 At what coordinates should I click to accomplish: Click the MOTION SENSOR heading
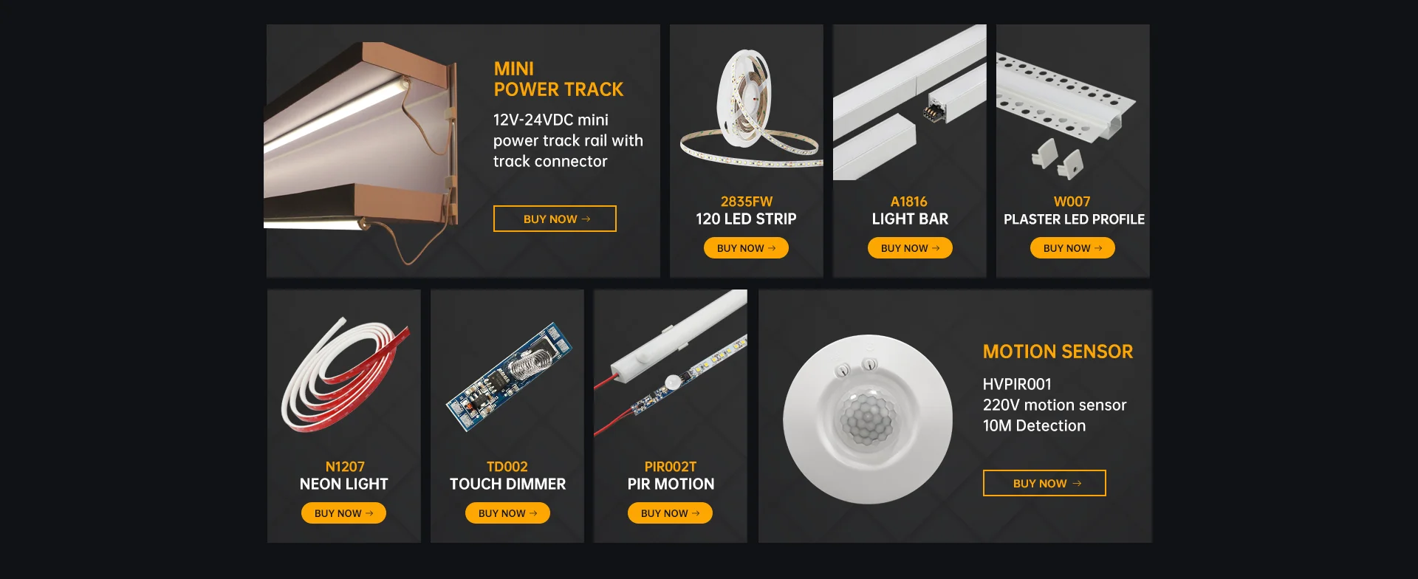(x=1058, y=352)
